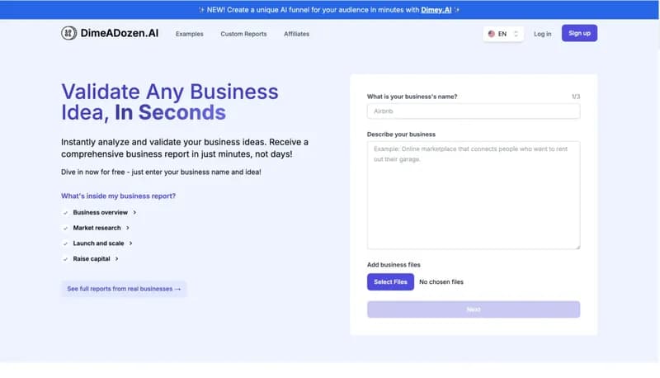Go to the Affiliates page

coord(296,34)
